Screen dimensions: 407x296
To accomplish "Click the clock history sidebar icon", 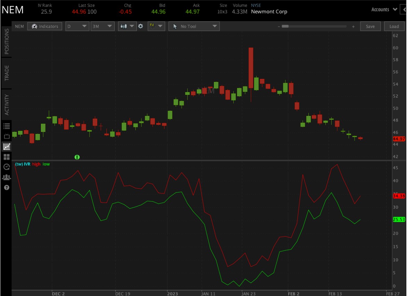I will point(7,167).
